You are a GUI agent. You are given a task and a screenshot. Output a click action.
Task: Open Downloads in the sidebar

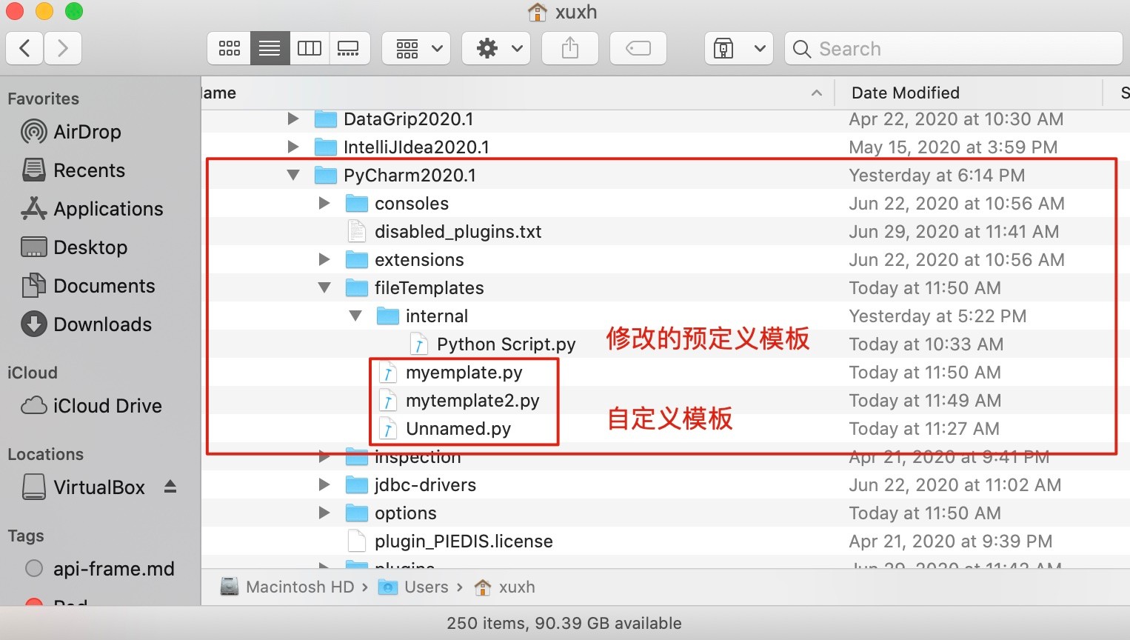coord(87,324)
